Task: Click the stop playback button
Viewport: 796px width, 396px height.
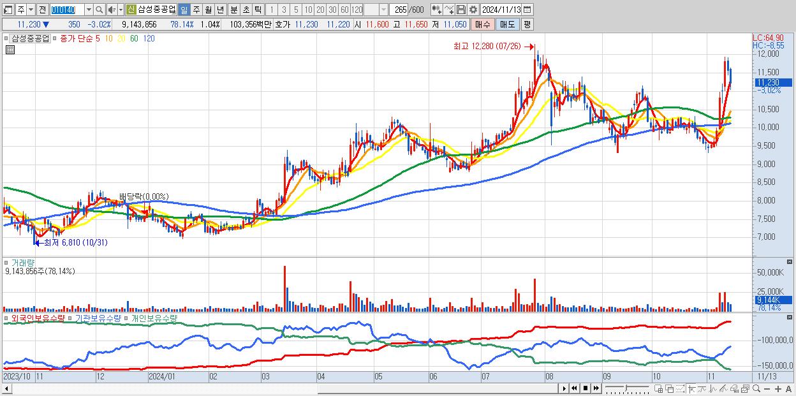Action: coord(585,388)
